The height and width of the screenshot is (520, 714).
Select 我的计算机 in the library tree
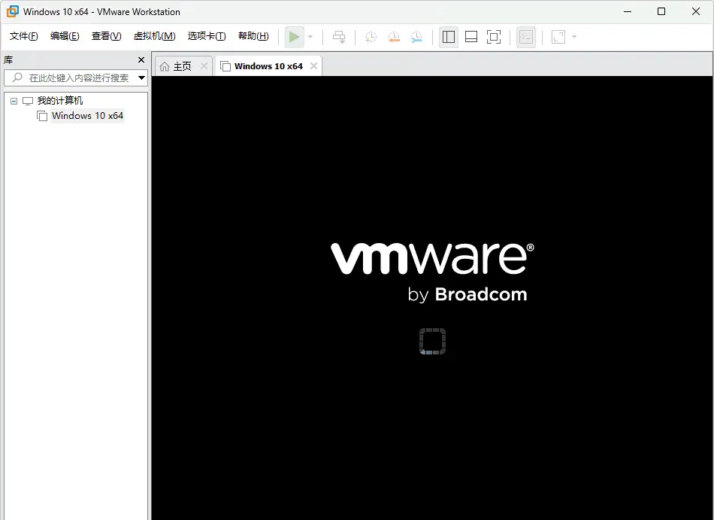tap(59, 101)
